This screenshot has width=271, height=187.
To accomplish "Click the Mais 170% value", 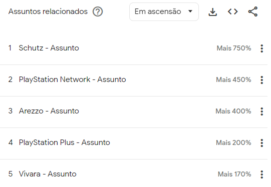I will (x=234, y=174).
